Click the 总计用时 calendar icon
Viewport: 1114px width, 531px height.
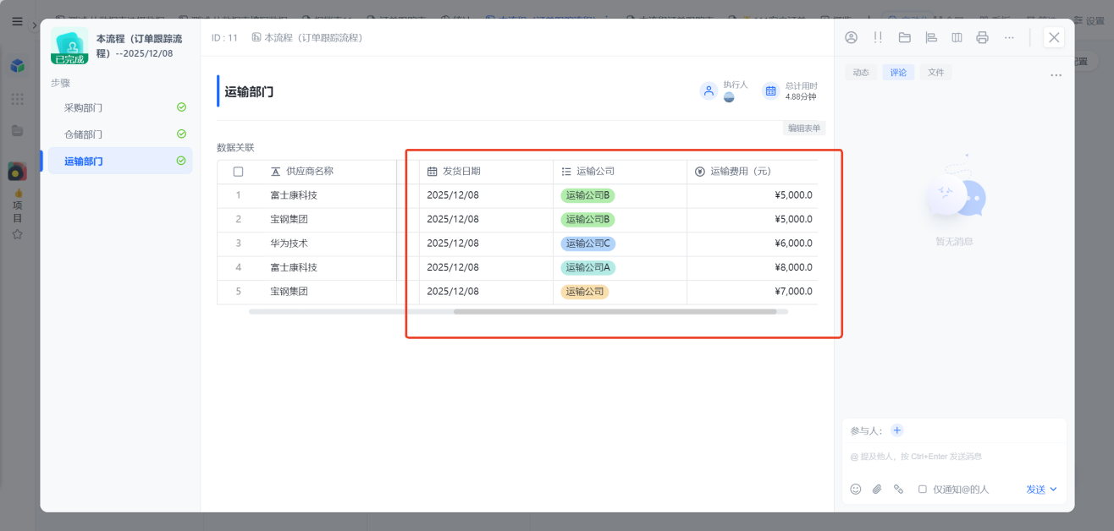click(x=770, y=90)
